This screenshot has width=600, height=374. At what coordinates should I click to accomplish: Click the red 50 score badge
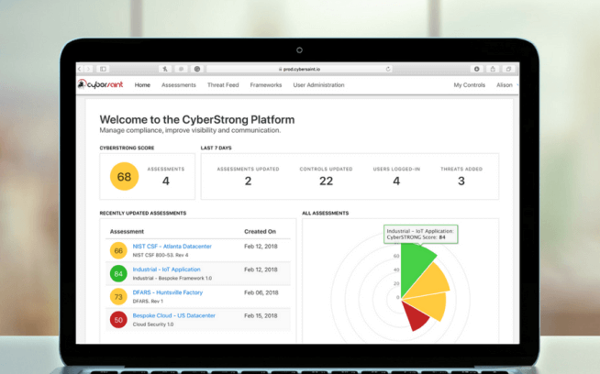coord(118,320)
